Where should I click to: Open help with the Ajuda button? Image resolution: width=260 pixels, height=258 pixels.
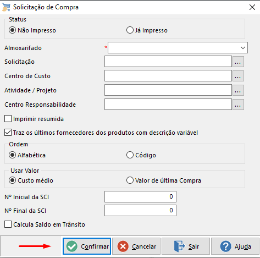pyautogui.click(x=235, y=246)
